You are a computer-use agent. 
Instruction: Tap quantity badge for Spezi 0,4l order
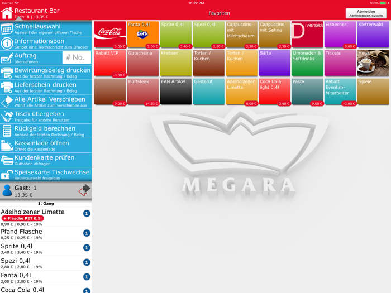click(87, 262)
